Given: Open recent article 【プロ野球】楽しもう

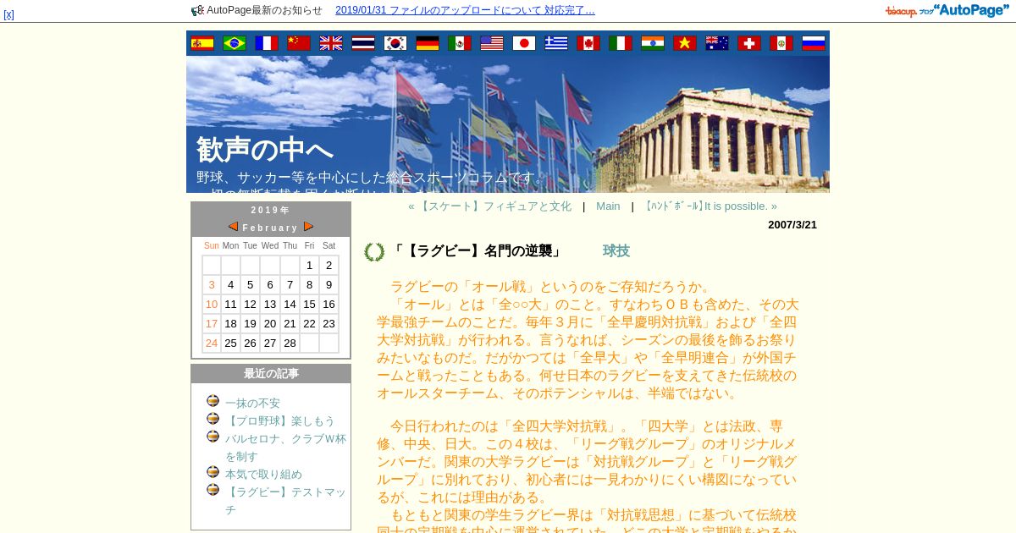Looking at the screenshot, I should pyautogui.click(x=280, y=421).
